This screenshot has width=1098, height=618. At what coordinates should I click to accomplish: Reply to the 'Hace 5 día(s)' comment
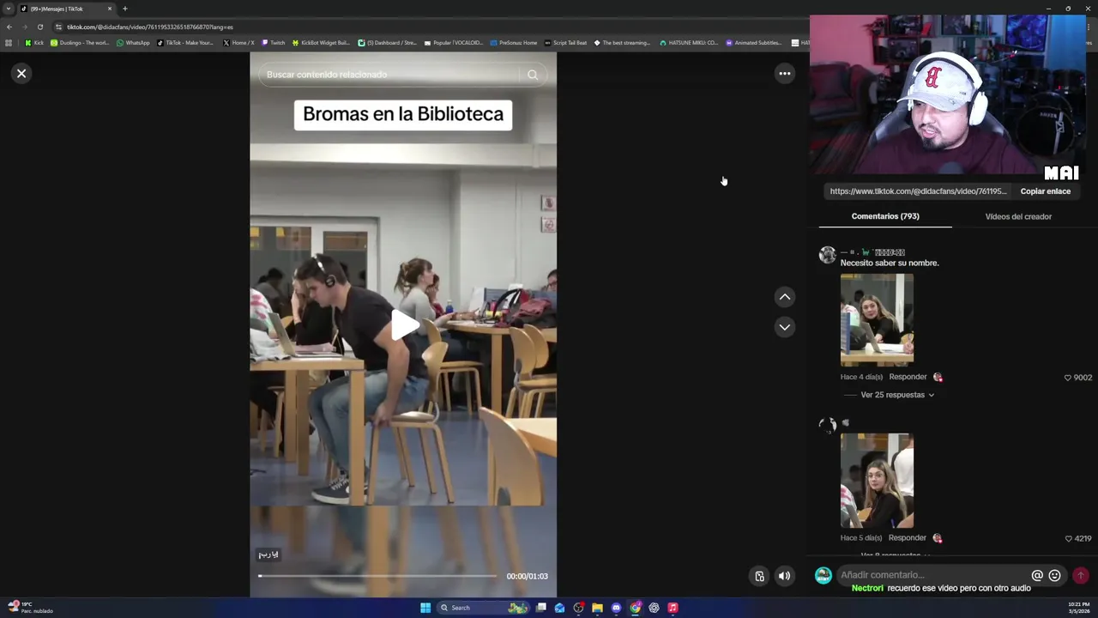908,537
